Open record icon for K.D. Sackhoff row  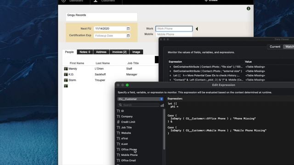coord(66,74)
